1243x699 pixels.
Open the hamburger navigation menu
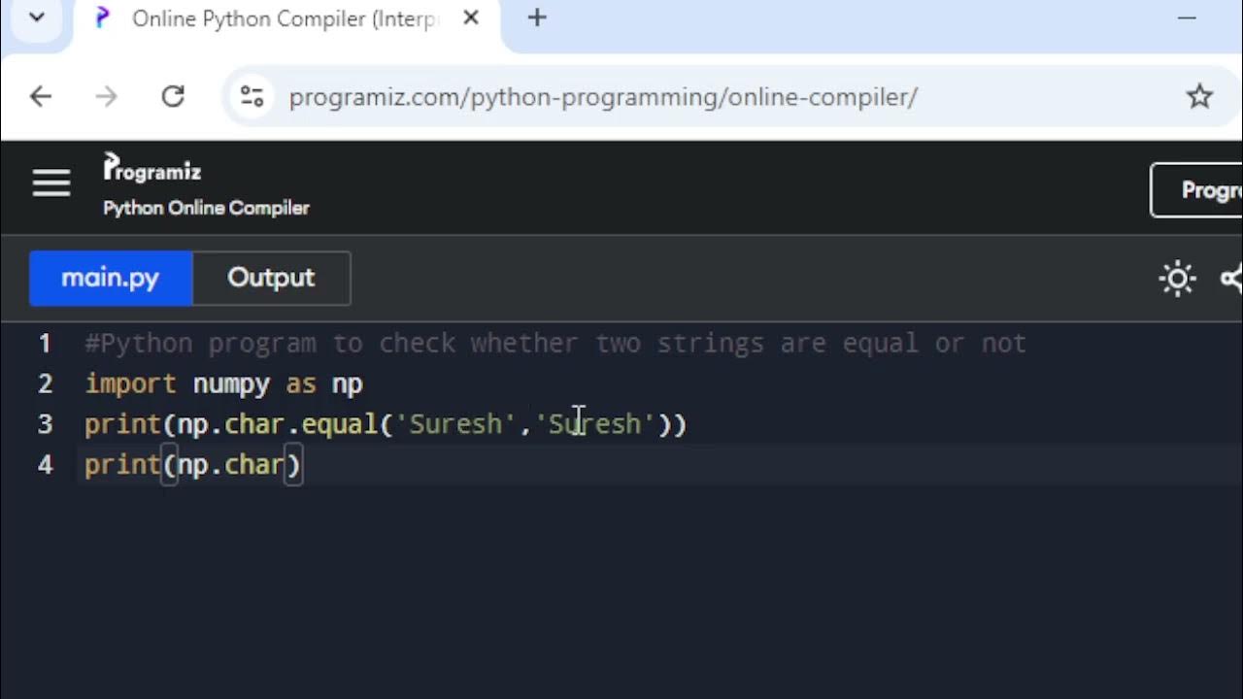(x=51, y=183)
